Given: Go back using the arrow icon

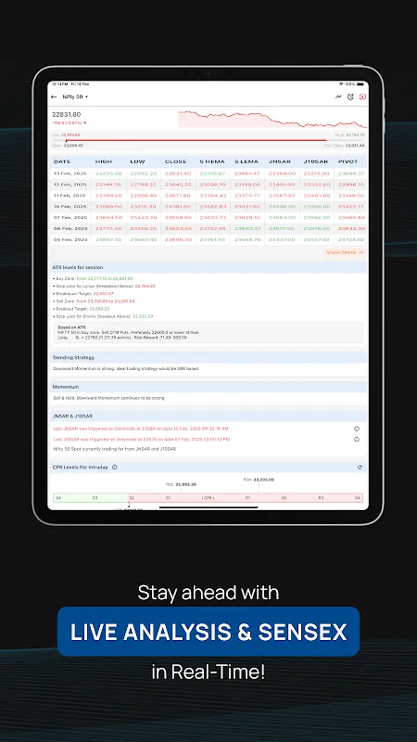Looking at the screenshot, I should click(x=54, y=96).
